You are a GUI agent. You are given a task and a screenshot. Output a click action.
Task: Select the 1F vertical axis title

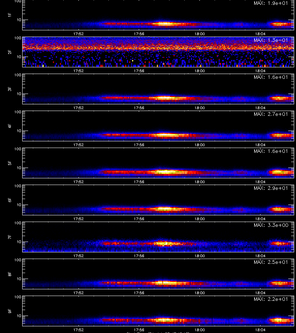click(10, 15)
